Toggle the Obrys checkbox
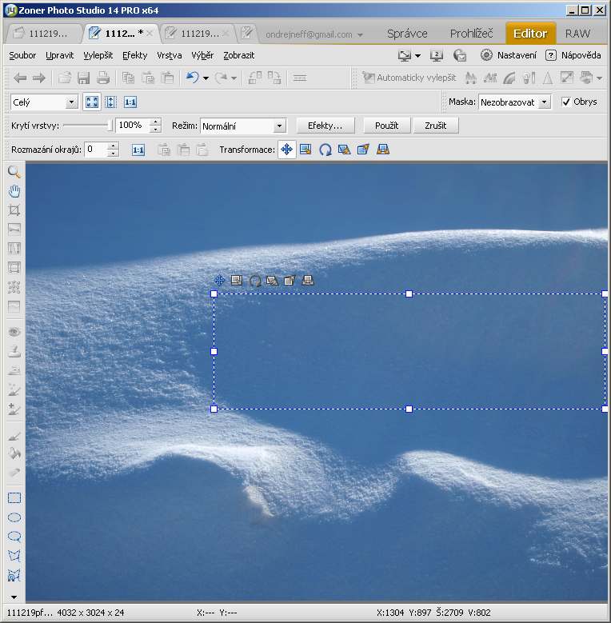611x623 pixels. point(566,102)
